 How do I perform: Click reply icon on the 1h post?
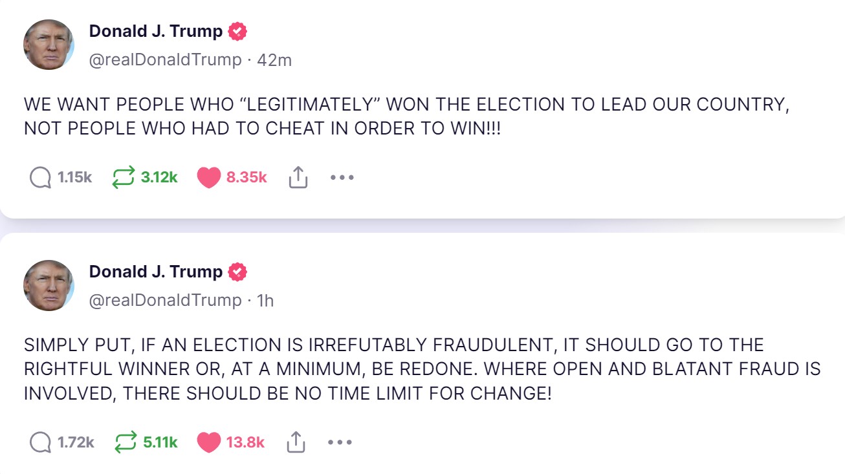40,443
